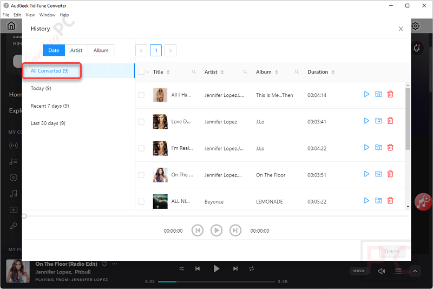433x289 pixels.
Task: Expand the player with the up chevron
Action: (x=415, y=271)
